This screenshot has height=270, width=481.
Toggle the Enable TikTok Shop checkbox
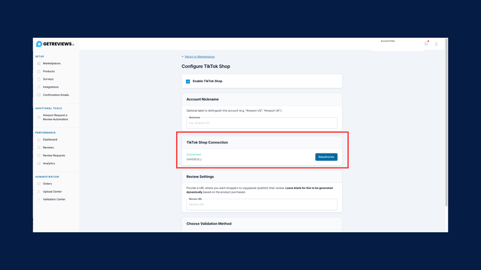[x=188, y=82]
